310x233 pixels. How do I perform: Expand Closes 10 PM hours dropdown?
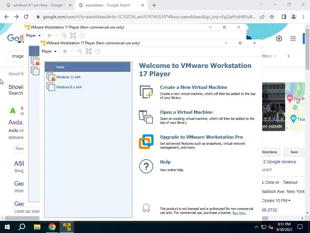click(x=289, y=201)
